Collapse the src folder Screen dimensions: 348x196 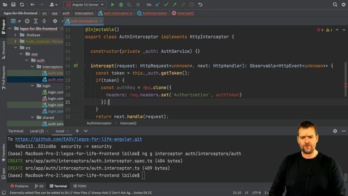coord(15,47)
